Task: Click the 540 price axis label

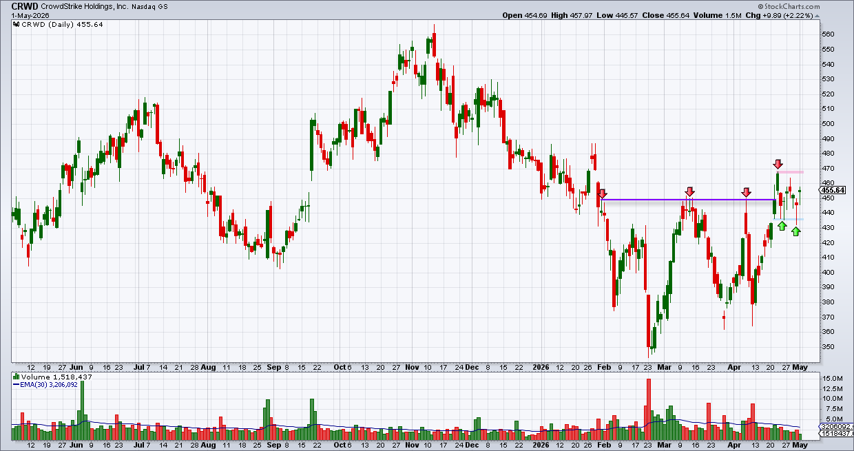Action: pyautogui.click(x=829, y=65)
